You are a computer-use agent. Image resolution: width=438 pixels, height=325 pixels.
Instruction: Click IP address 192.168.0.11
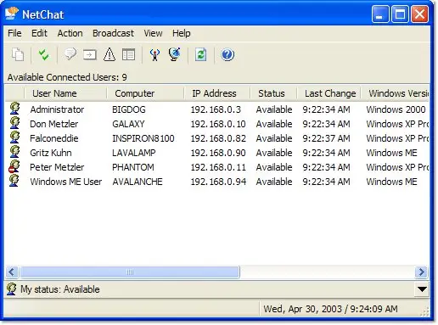pyautogui.click(x=218, y=167)
